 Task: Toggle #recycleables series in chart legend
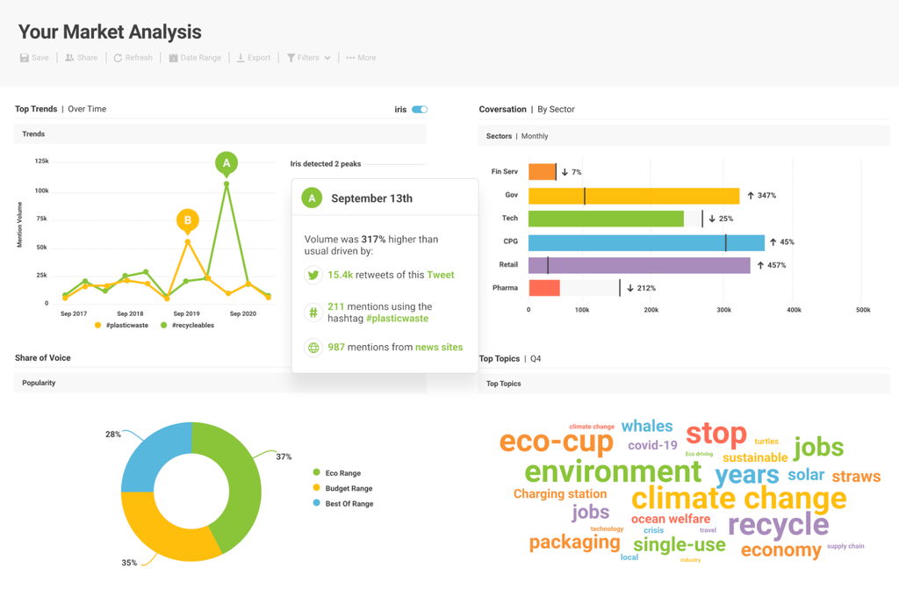tap(187, 326)
